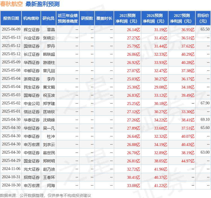Click researcher 杜冲
This screenshot has height=198, width=211.
51,136
